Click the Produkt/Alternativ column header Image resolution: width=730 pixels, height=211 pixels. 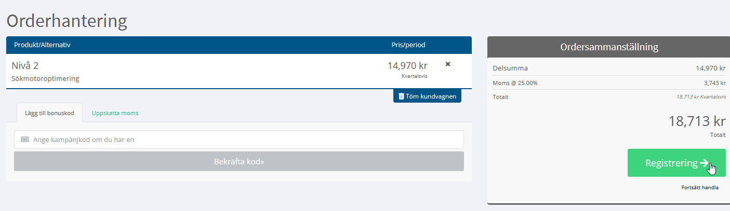42,45
